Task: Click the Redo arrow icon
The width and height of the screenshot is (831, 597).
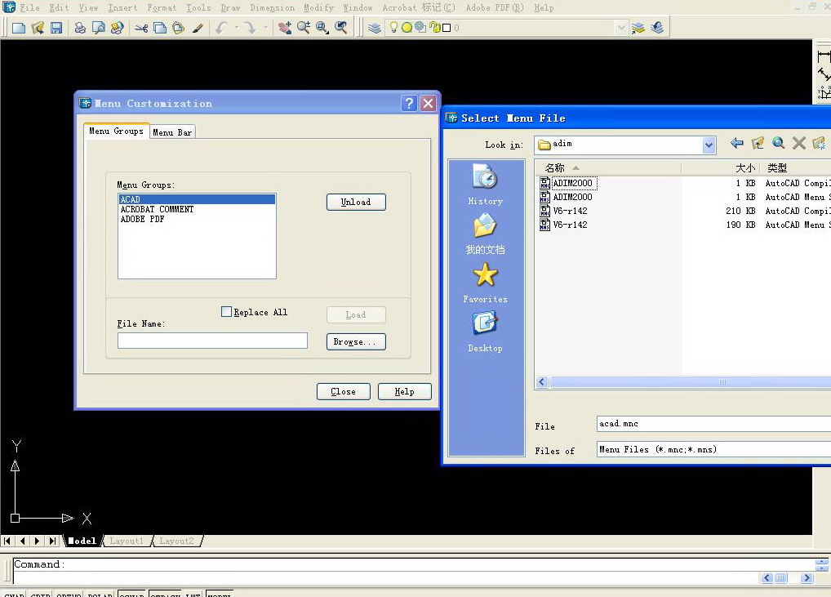Action: pyautogui.click(x=250, y=28)
